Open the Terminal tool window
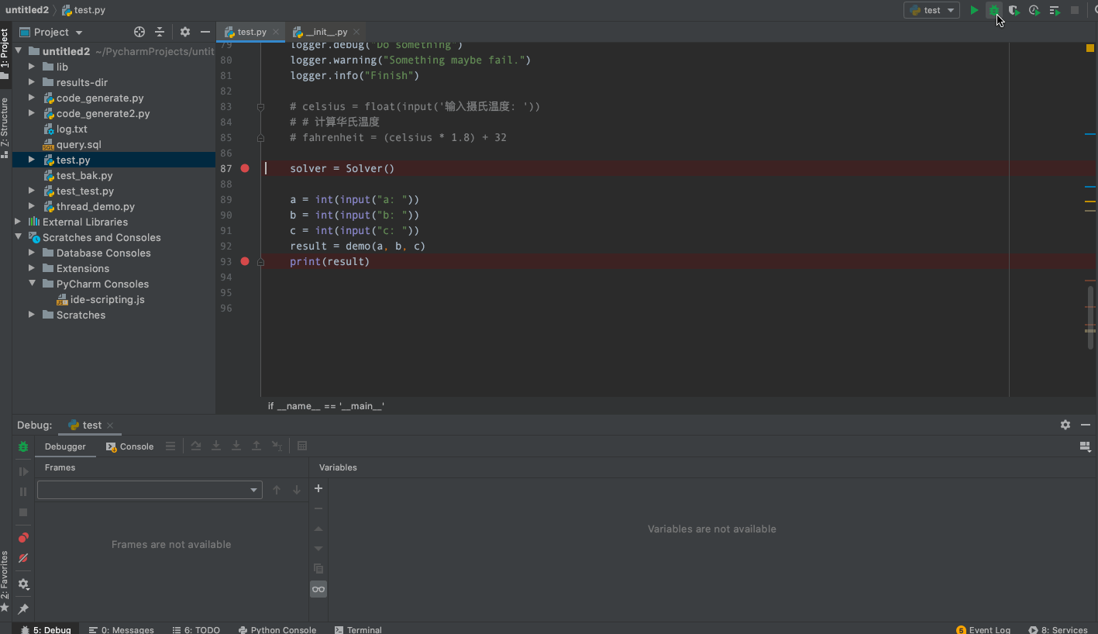Screen dimensions: 1098x634 358,629
